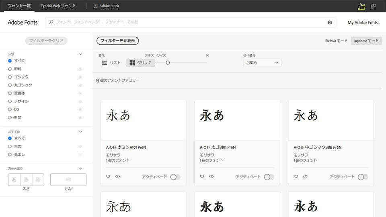Image resolution: width=386 pixels, height=217 pixels.
Task: Select 丸ゴシック classification radio
Action: 10,85
